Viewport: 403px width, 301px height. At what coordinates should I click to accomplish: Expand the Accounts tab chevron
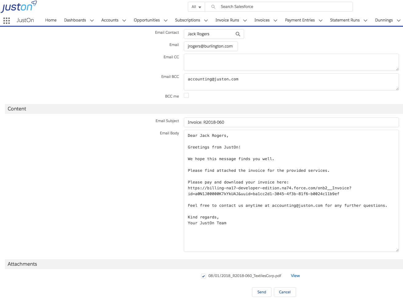[x=124, y=21]
